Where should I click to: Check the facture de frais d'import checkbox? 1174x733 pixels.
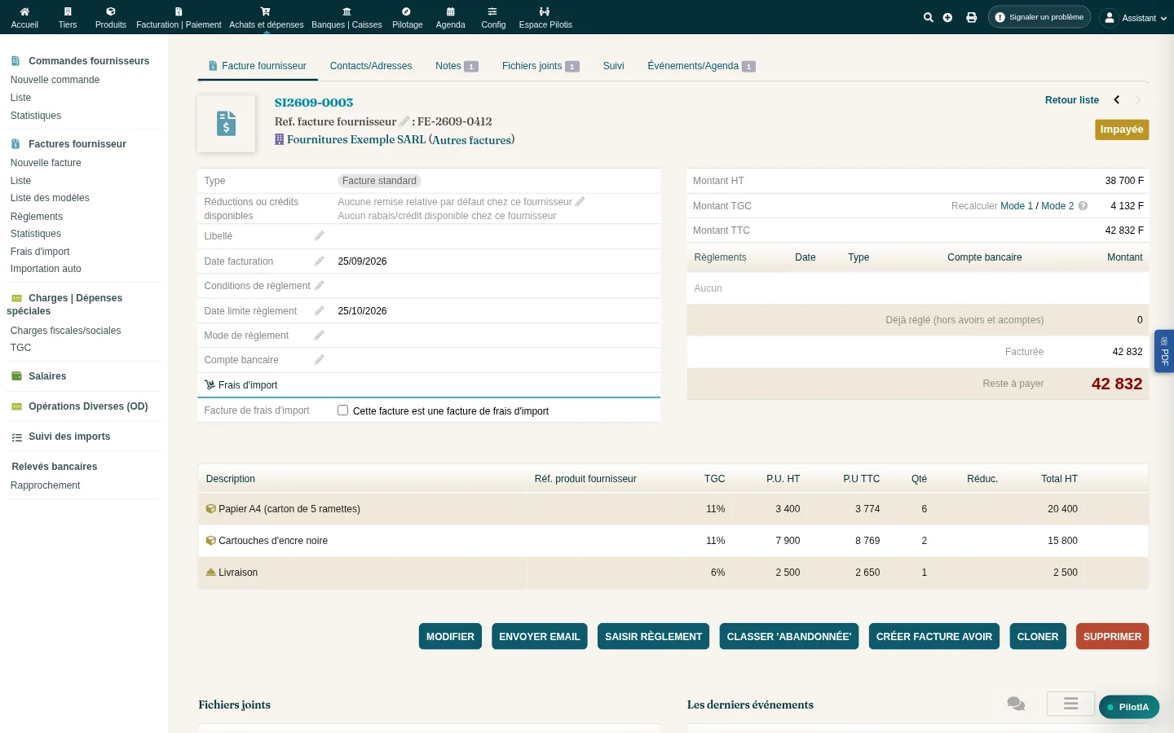(x=342, y=410)
